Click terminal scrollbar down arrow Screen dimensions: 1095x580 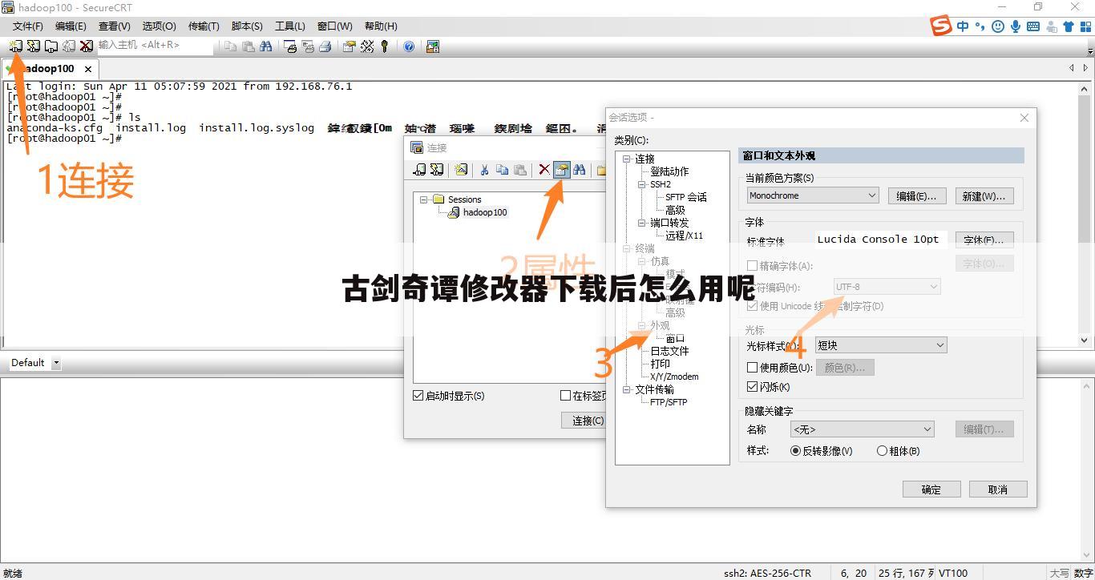(1085, 340)
